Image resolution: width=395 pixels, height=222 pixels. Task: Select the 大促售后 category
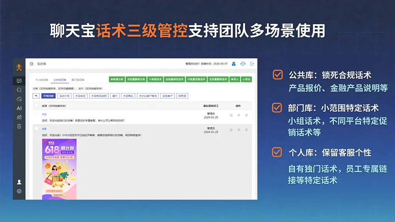click(128, 96)
